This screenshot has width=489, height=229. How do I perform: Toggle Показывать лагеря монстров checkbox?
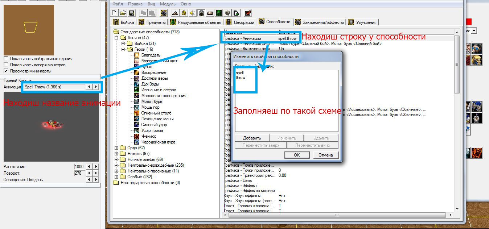6,65
